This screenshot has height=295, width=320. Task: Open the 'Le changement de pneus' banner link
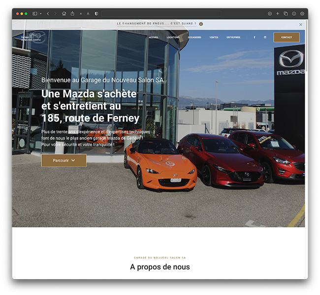tap(157, 24)
